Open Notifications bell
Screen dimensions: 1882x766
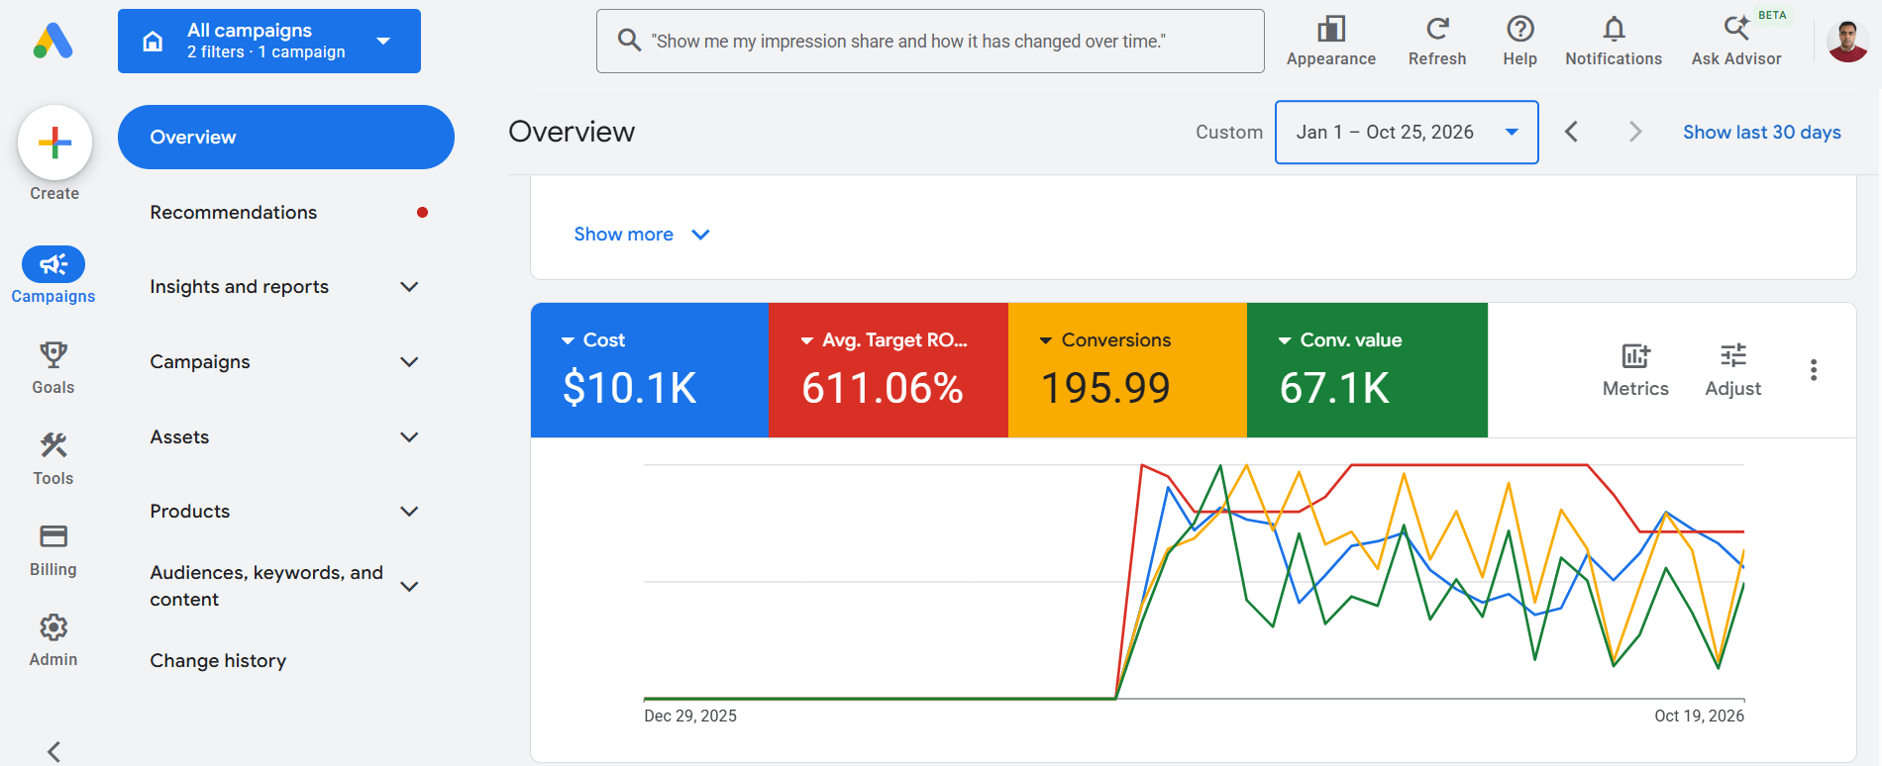pyautogui.click(x=1614, y=42)
